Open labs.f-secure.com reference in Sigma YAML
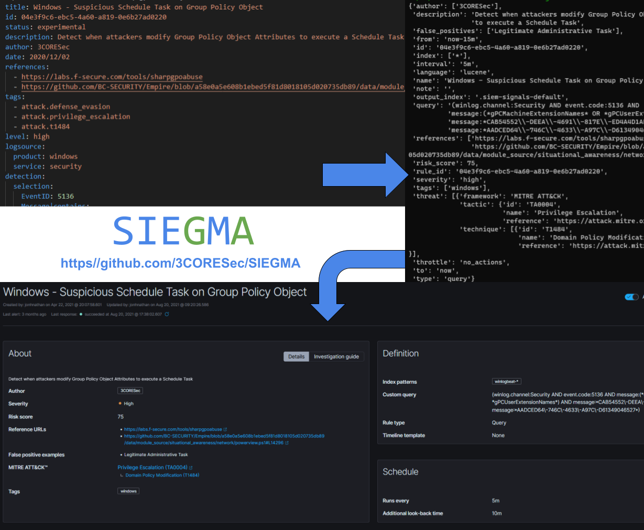 pyautogui.click(x=112, y=77)
